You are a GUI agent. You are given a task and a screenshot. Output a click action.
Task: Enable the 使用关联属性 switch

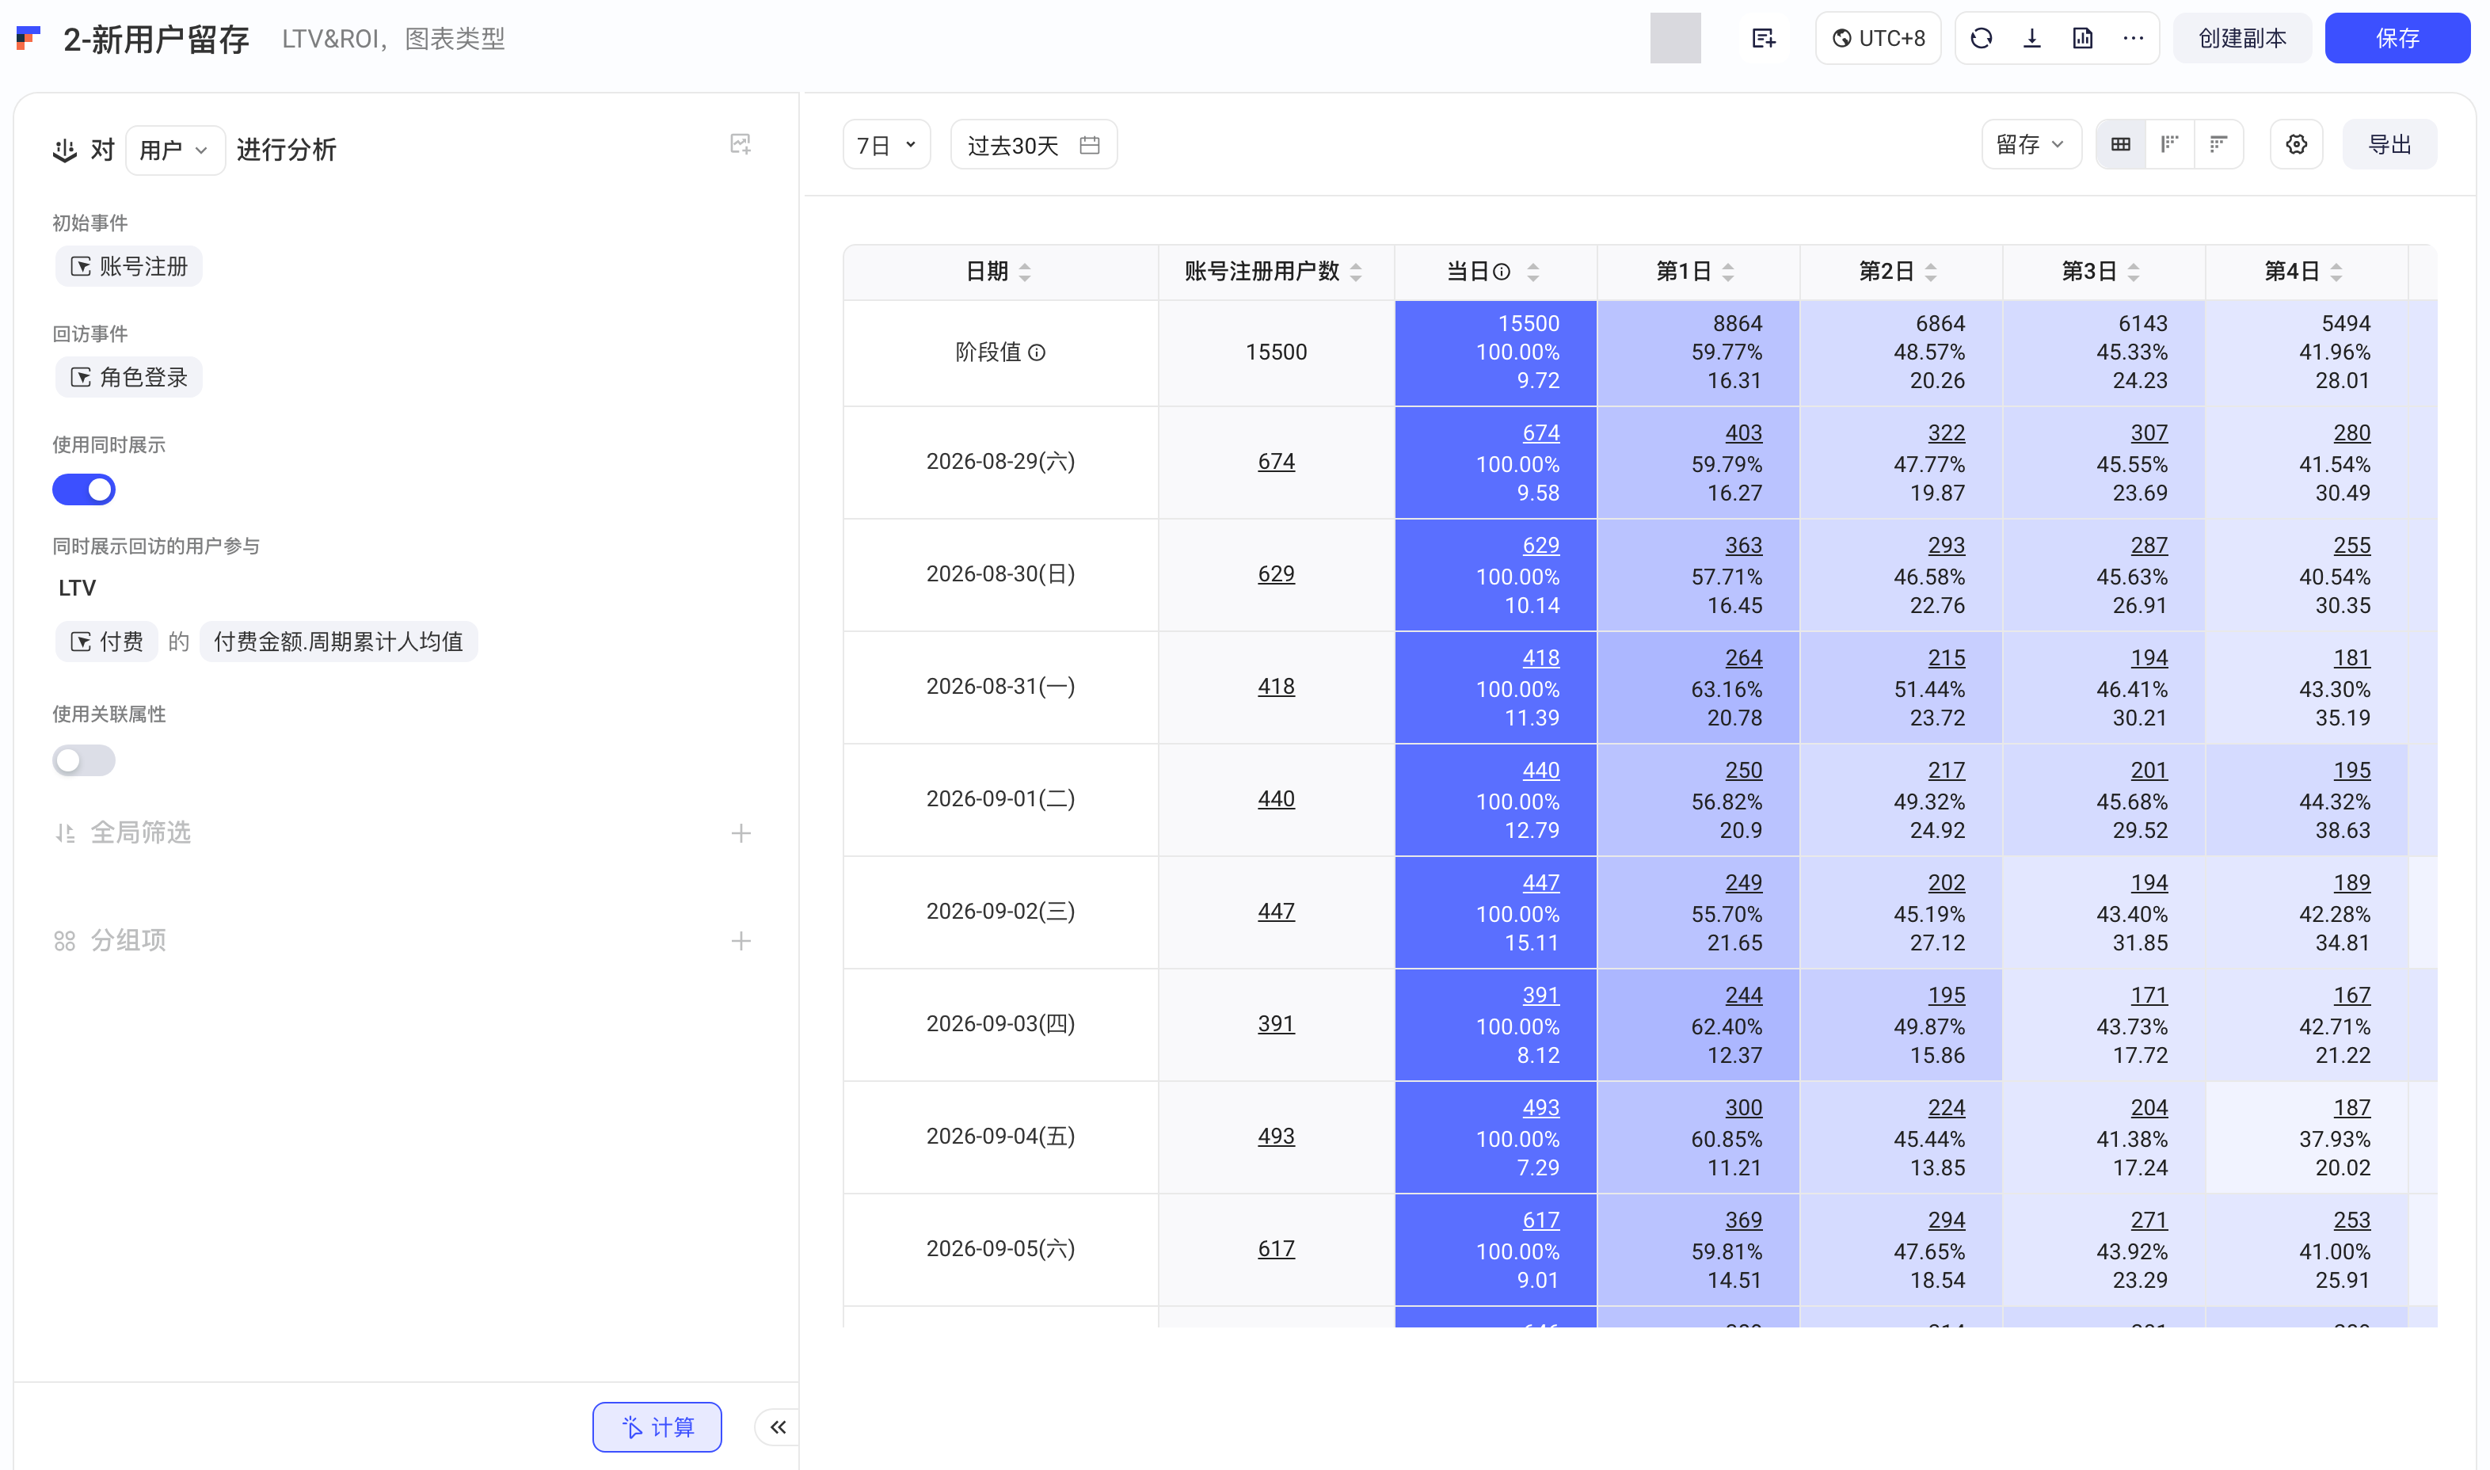click(x=84, y=761)
